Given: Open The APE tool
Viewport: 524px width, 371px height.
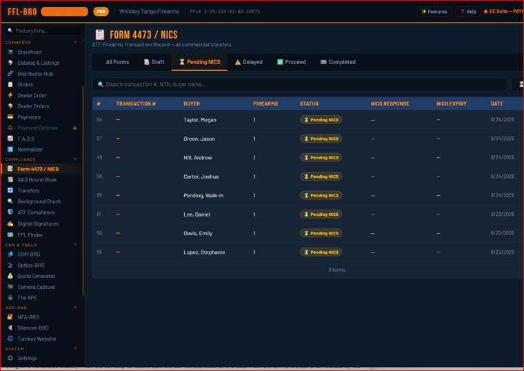Looking at the screenshot, I should point(27,298).
